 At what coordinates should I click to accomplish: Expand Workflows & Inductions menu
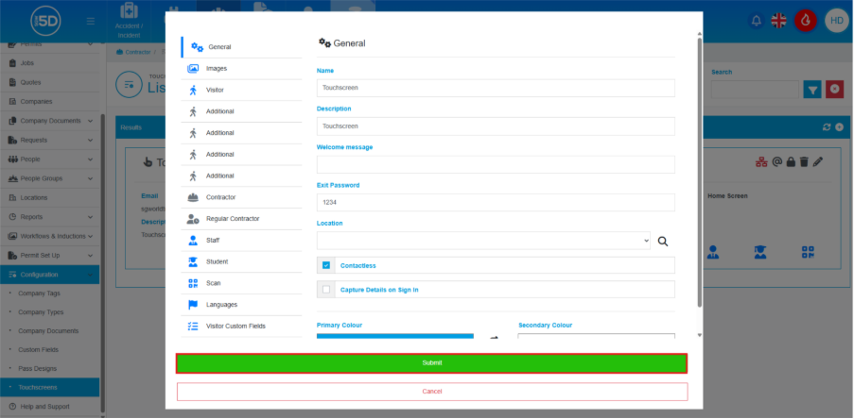tap(50, 237)
